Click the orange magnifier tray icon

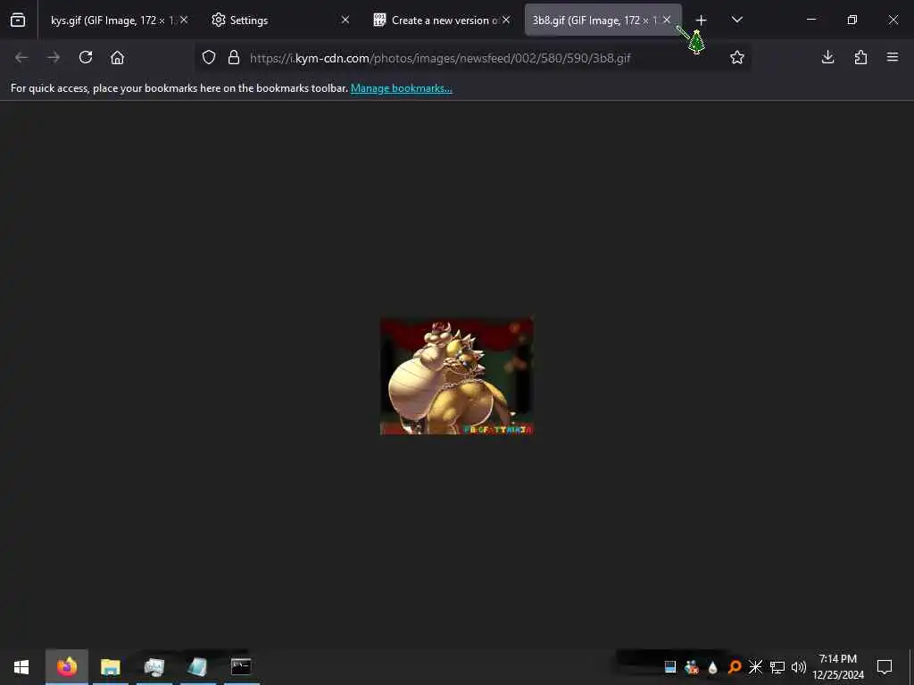(x=734, y=667)
